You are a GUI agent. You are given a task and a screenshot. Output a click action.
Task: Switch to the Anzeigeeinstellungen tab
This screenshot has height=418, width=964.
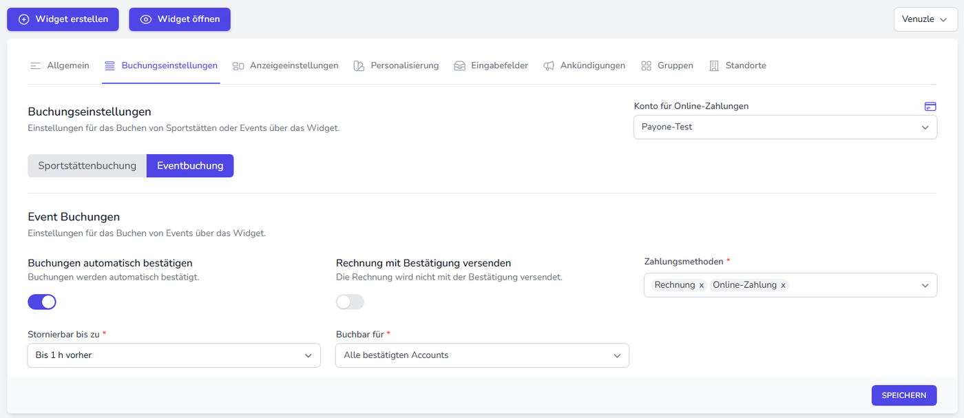[x=286, y=66]
